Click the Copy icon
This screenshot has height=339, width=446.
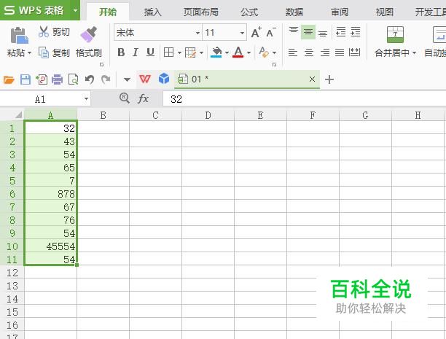[x=44, y=52]
